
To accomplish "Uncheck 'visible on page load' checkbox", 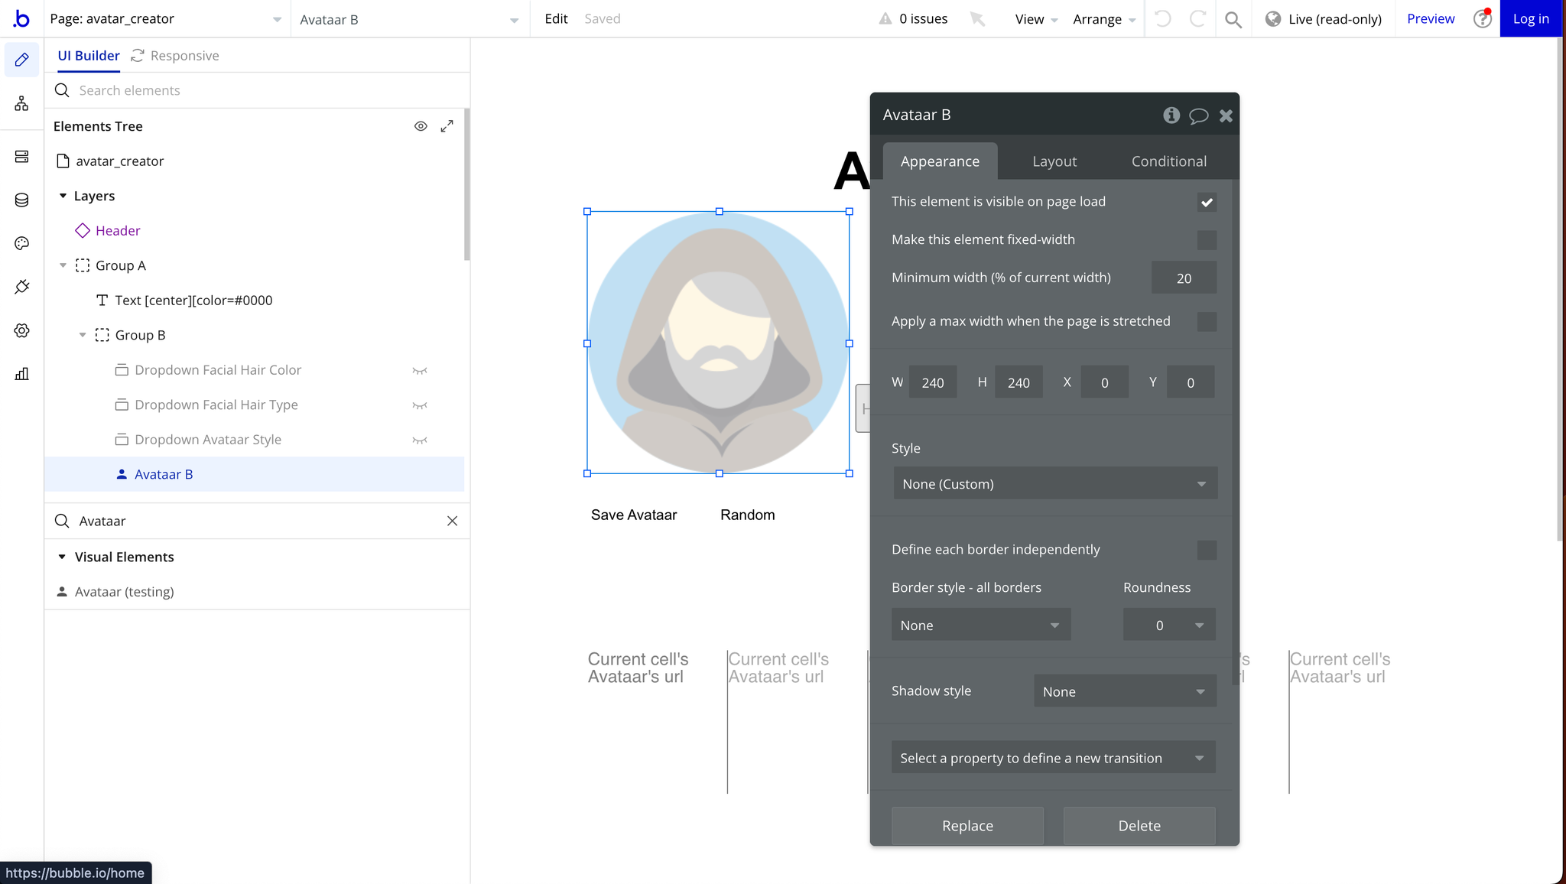I will pyautogui.click(x=1207, y=203).
